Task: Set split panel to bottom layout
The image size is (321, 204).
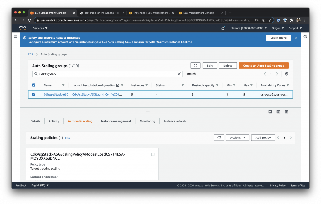Action: [270, 112]
